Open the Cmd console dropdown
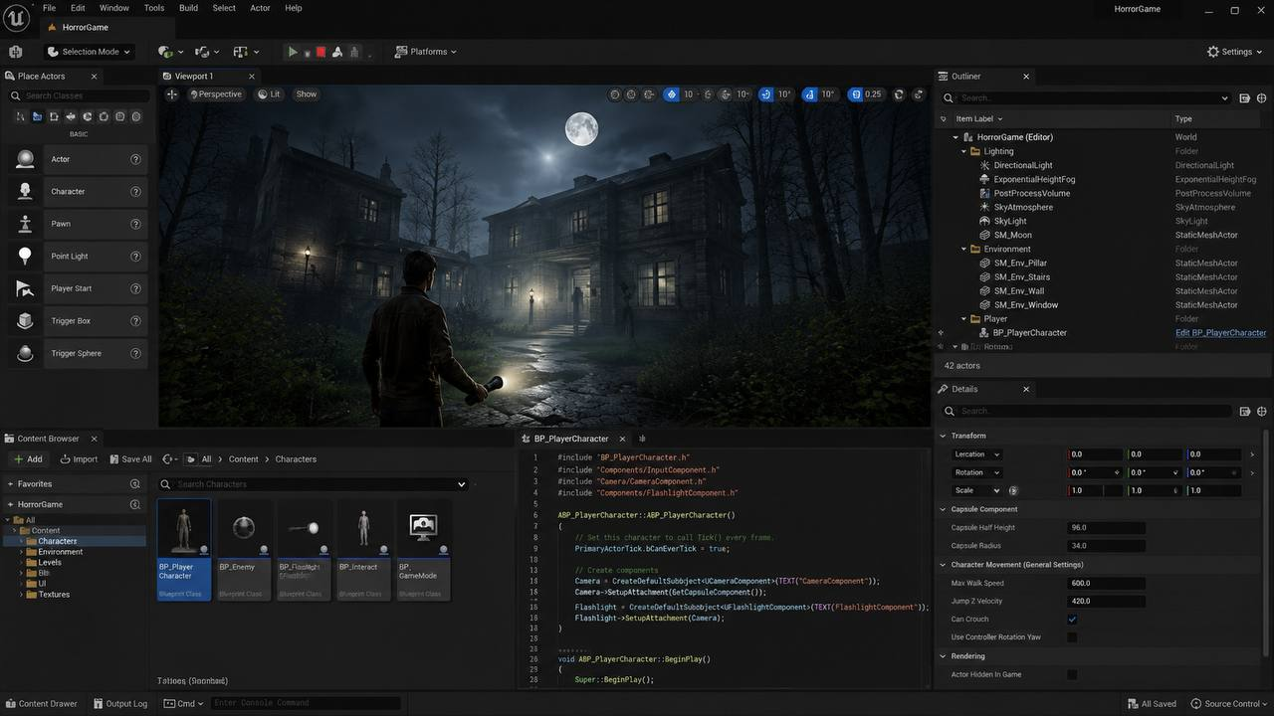 point(183,704)
